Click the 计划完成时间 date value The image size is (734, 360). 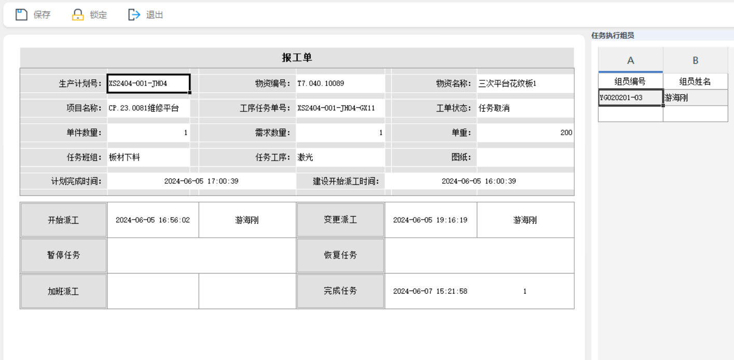click(201, 181)
